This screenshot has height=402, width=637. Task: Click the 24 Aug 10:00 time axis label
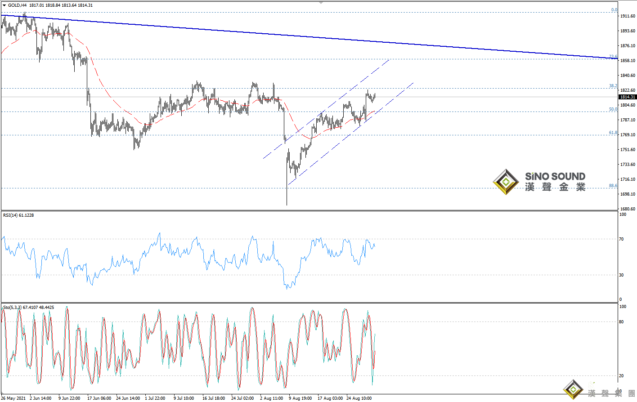tap(359, 398)
